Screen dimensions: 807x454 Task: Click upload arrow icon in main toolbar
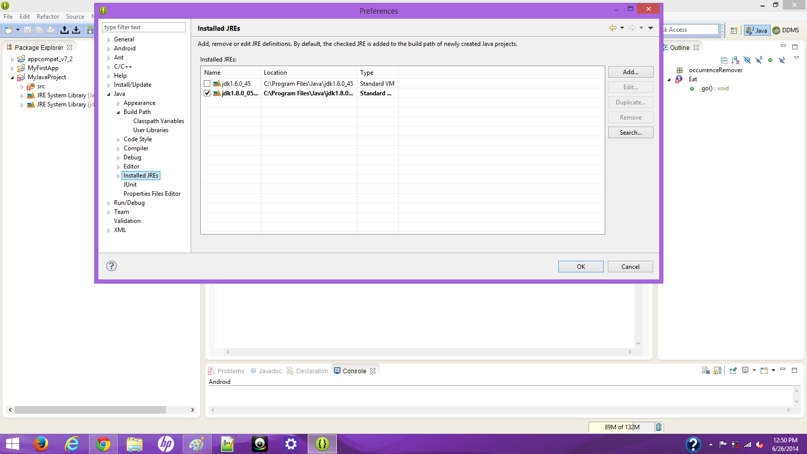pyautogui.click(x=65, y=30)
